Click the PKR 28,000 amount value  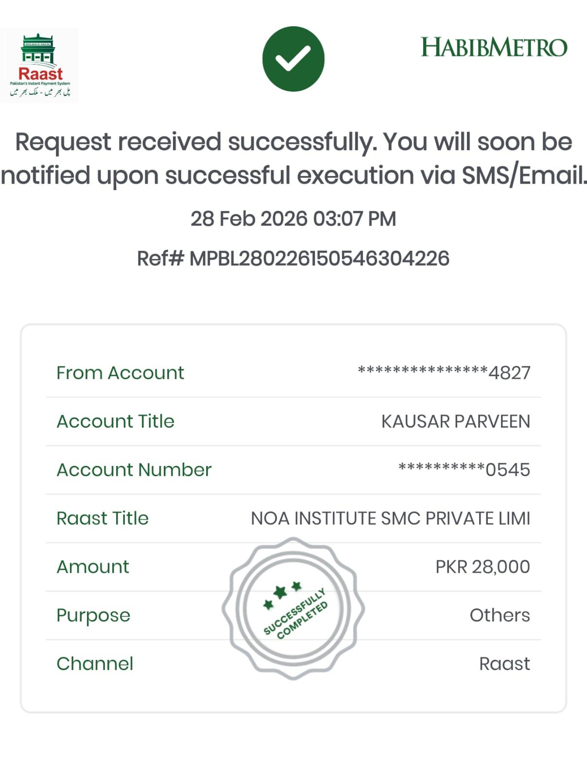[483, 567]
